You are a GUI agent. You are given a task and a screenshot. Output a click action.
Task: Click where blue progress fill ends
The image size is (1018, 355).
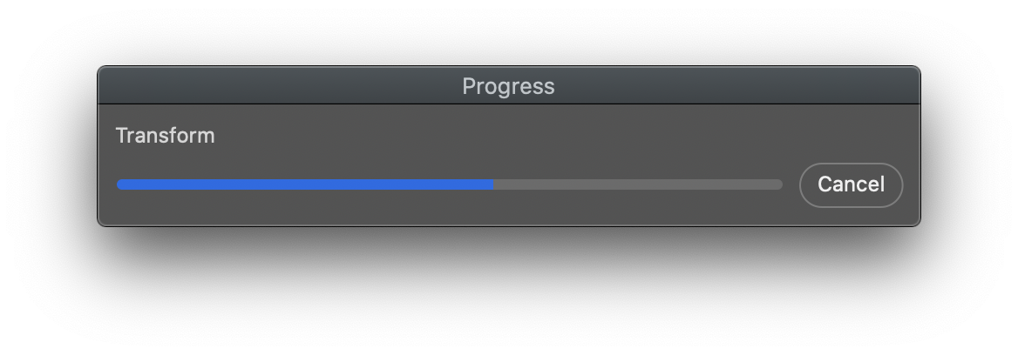[492, 184]
